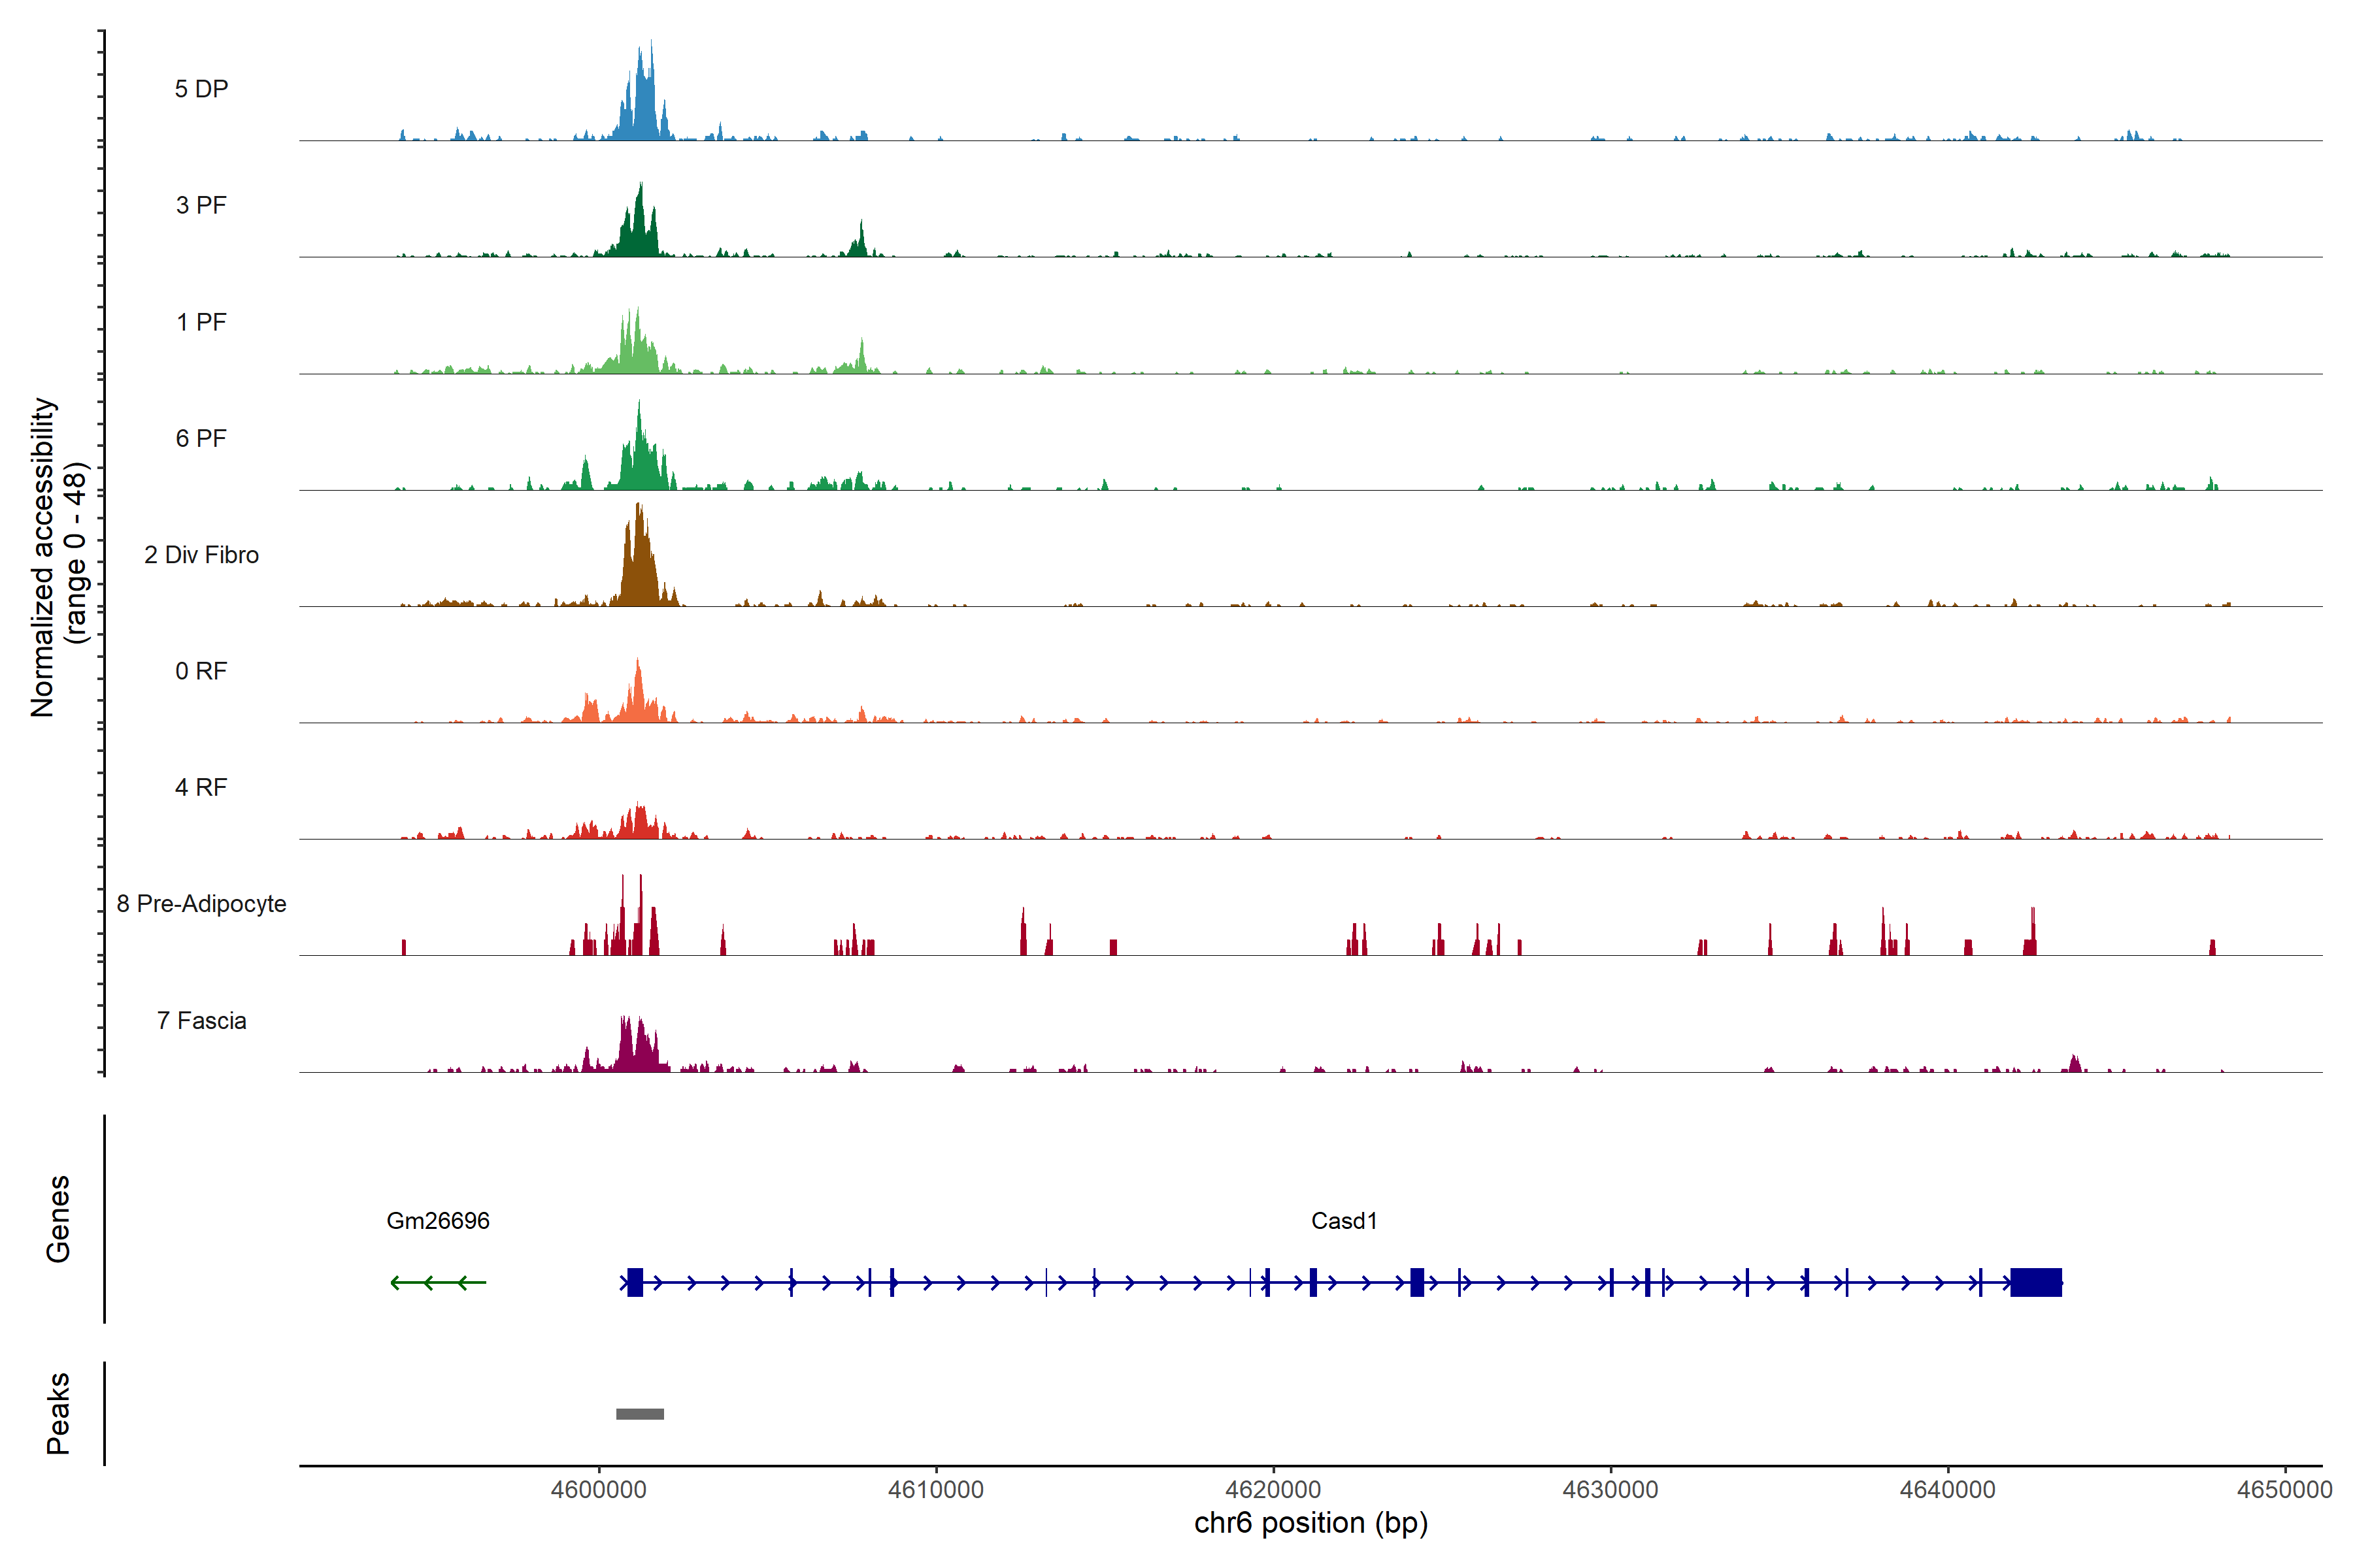Click the 6 PF track label
The height and width of the screenshot is (1568, 2353).
click(x=201, y=438)
